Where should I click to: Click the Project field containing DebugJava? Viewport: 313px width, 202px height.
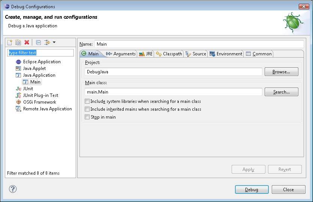tap(174, 72)
